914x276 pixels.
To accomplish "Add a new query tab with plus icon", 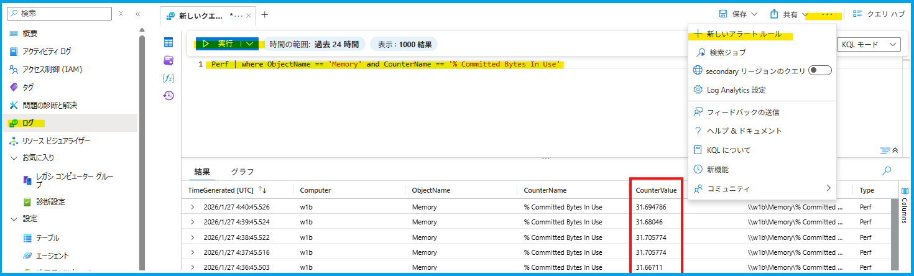I will click(265, 14).
